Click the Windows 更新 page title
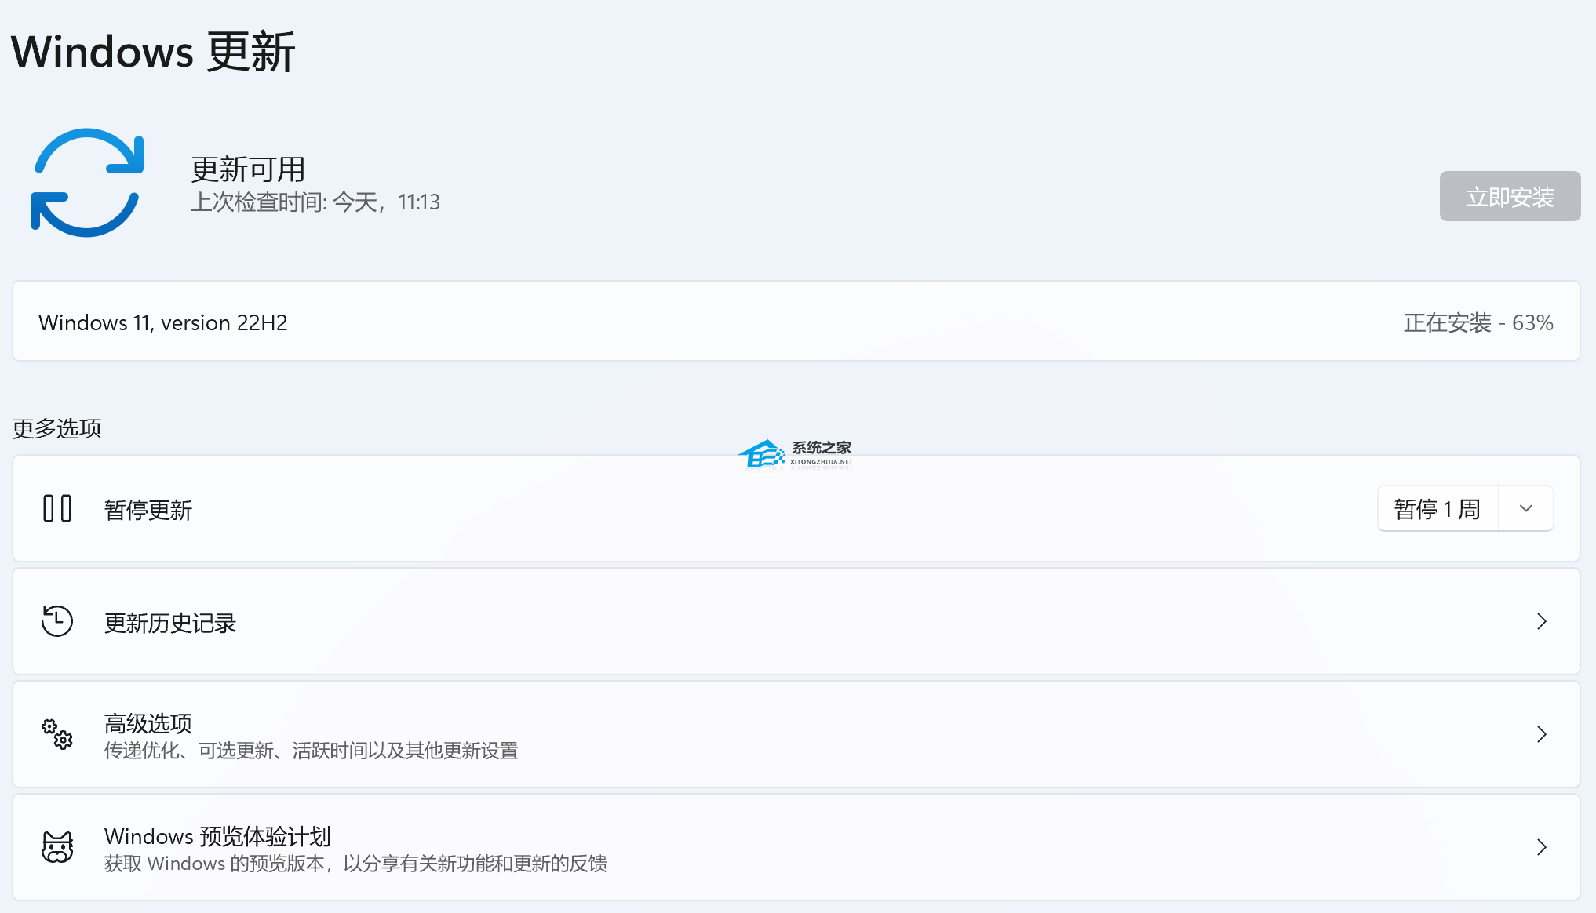This screenshot has width=1596, height=913. [x=153, y=52]
